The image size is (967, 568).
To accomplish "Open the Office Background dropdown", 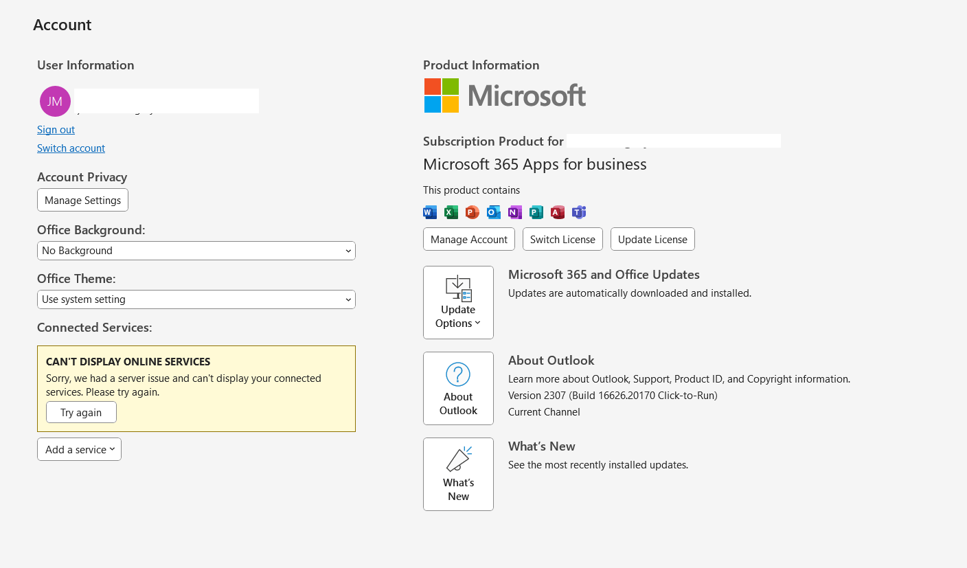I will 196,251.
